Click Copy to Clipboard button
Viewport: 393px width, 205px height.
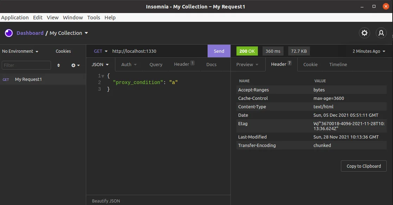point(364,166)
